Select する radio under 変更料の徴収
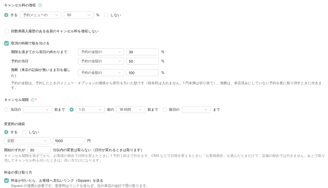 6,132
